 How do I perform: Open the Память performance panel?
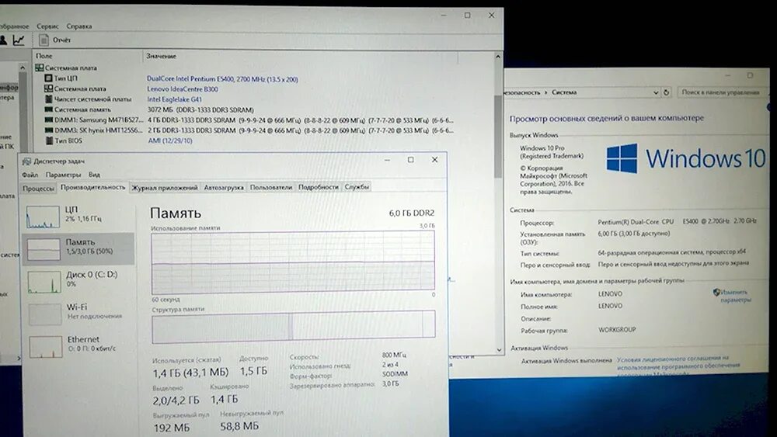[x=78, y=248]
